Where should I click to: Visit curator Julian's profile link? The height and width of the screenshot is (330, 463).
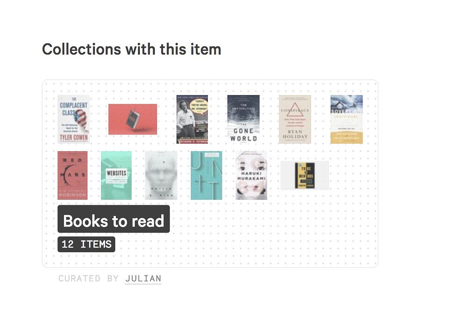coord(143,279)
